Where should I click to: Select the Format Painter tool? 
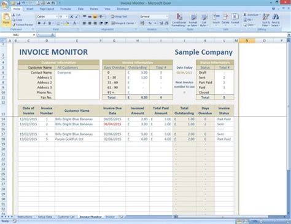pyautogui.click(x=23, y=25)
